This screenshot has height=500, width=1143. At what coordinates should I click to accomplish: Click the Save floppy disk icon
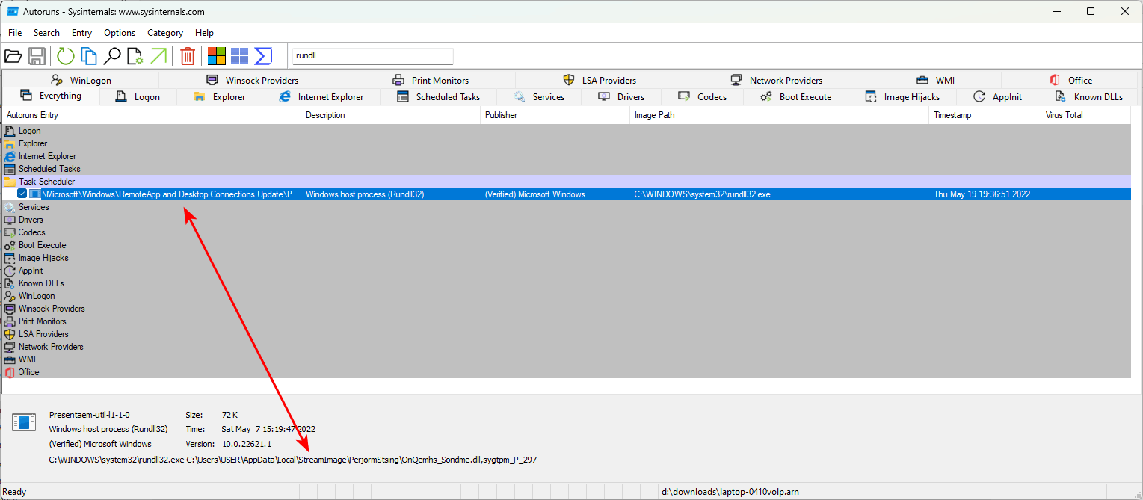coord(37,56)
